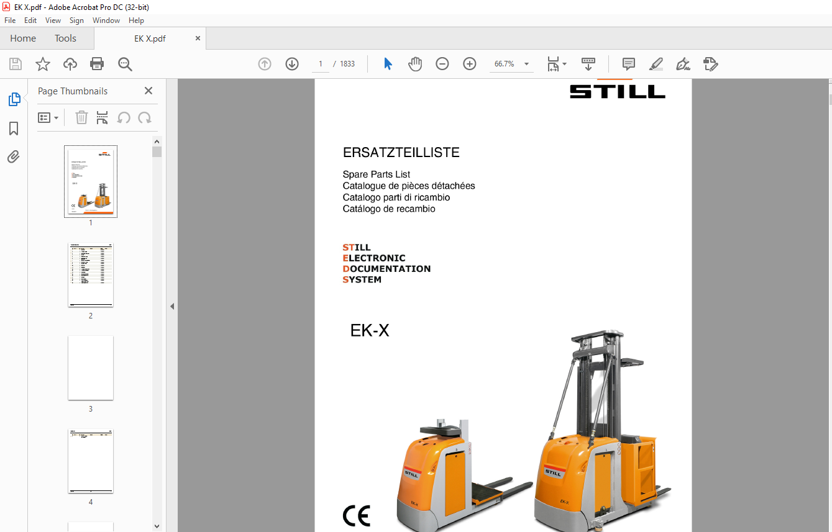Click the 'Page Thumbnails' panel title
The height and width of the screenshot is (532, 832).
(73, 91)
